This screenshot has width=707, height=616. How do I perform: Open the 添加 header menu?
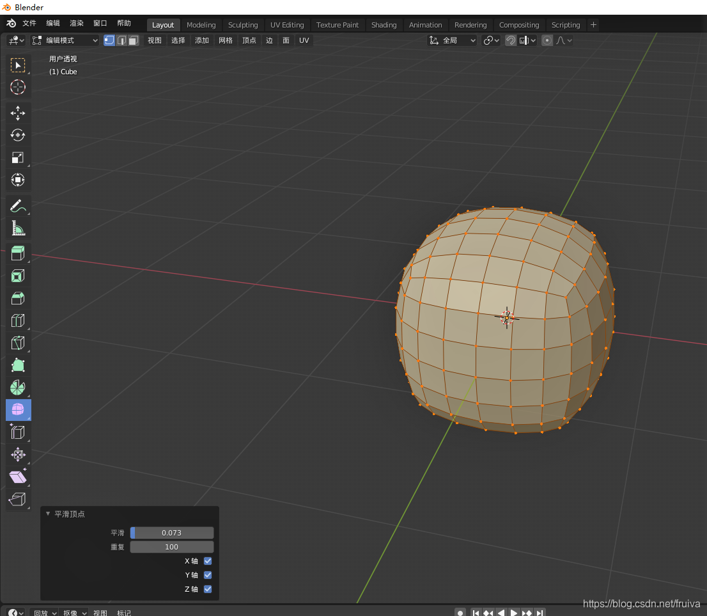pyautogui.click(x=202, y=40)
